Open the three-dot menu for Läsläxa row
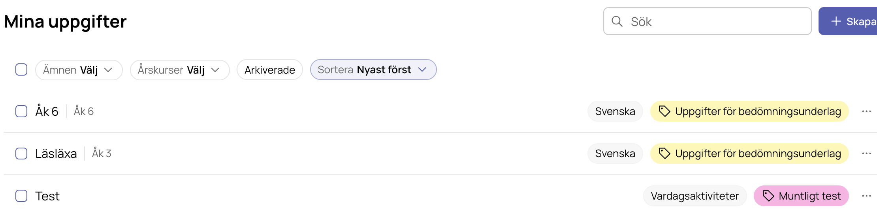 (866, 154)
